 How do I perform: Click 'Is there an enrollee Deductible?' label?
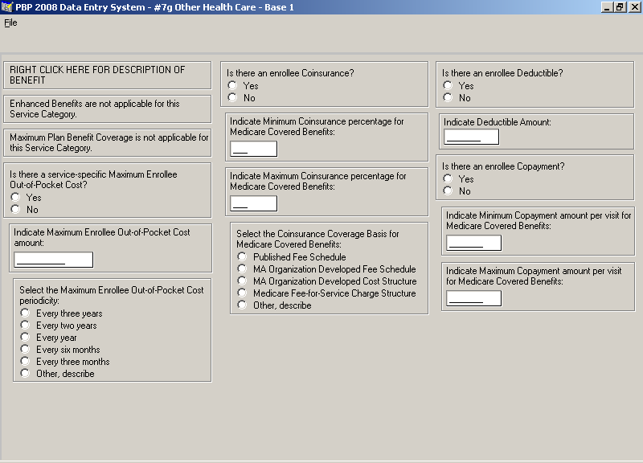click(502, 73)
